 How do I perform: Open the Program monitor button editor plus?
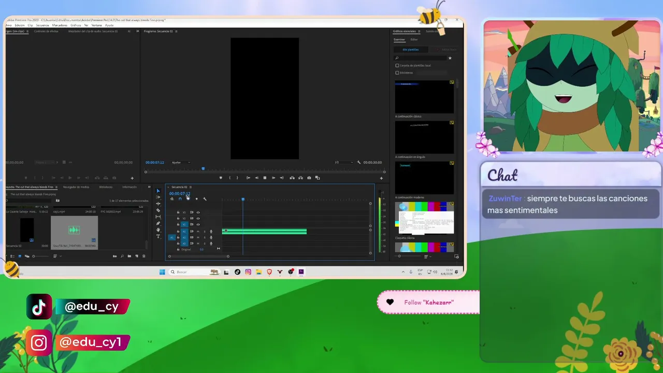tap(381, 178)
